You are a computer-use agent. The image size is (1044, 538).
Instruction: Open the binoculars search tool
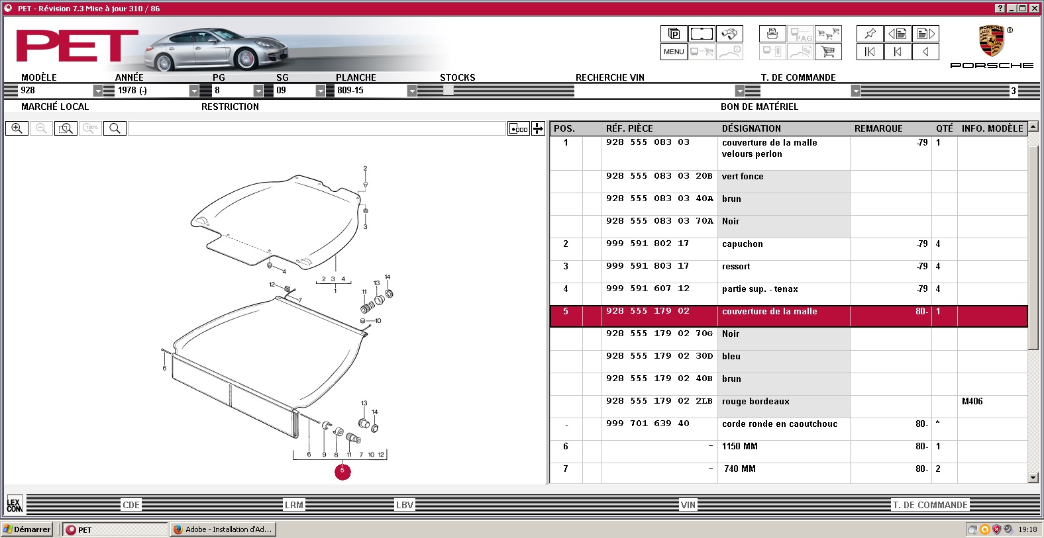[x=729, y=34]
